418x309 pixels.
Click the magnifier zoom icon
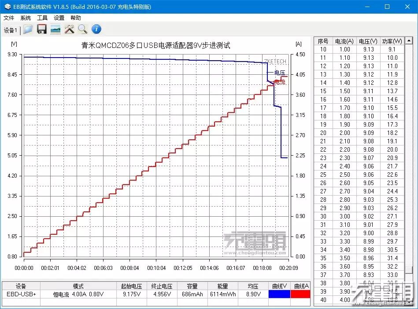[83, 29]
